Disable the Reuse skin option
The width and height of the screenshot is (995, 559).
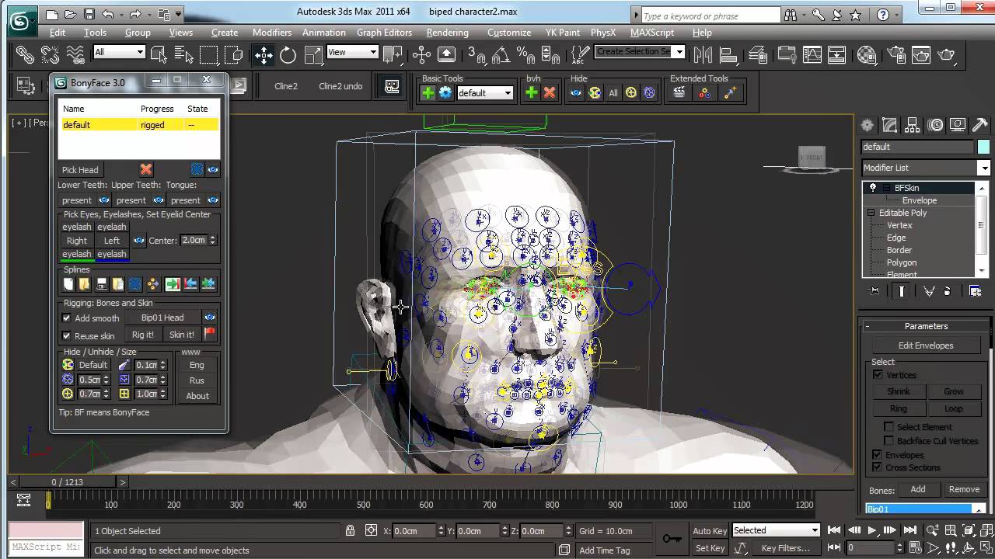click(x=67, y=335)
